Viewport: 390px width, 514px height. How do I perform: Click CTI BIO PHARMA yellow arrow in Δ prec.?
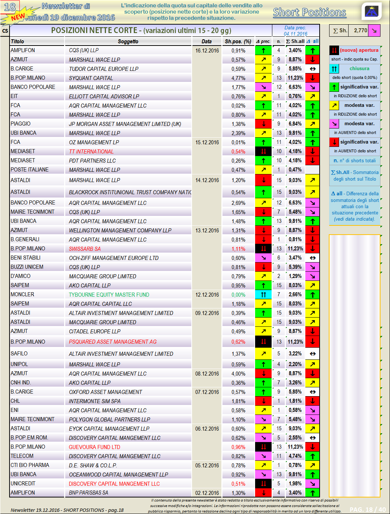coord(263,465)
